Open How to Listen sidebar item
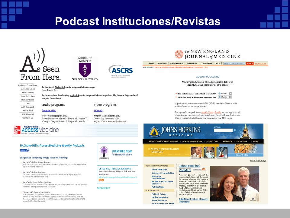This screenshot has height=218, width=290. (28, 96)
